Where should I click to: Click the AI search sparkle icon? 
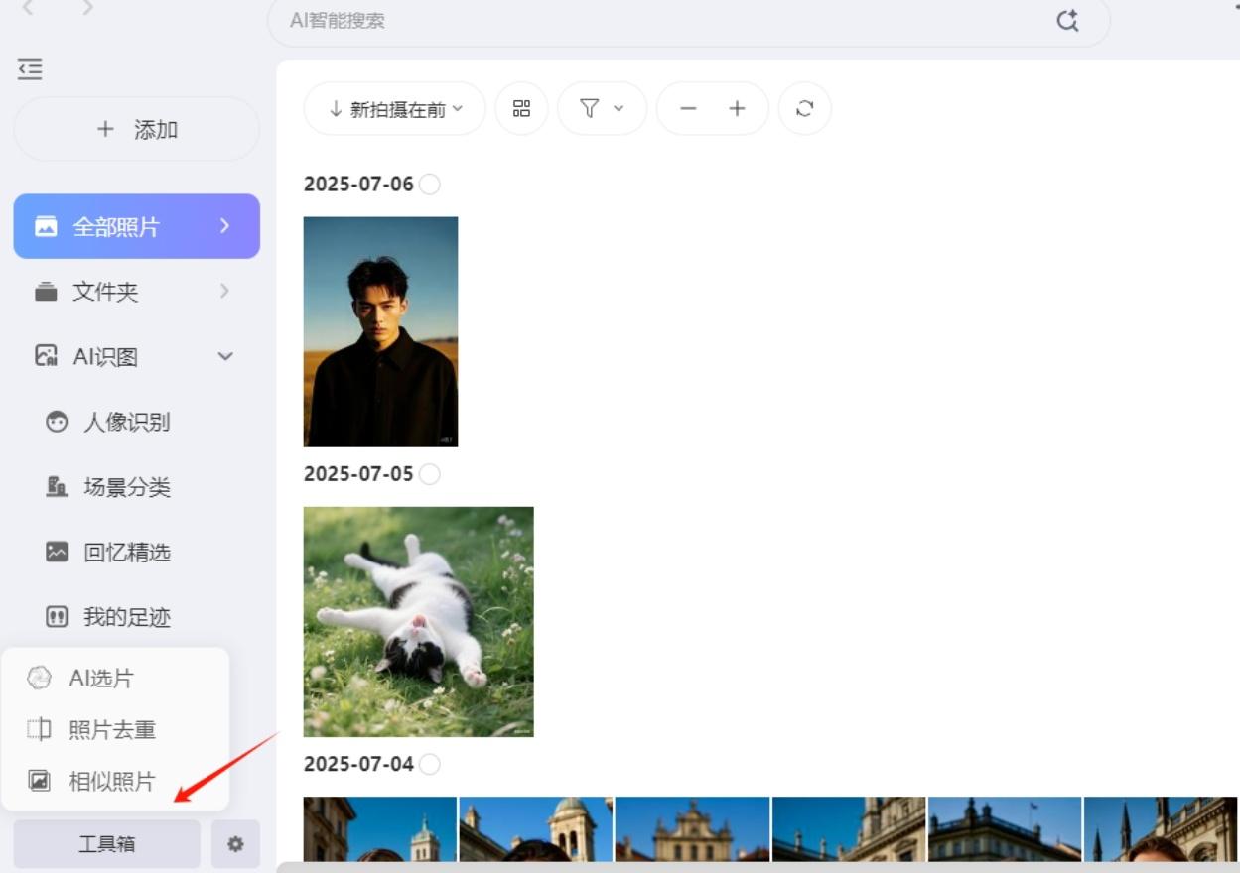1067,20
